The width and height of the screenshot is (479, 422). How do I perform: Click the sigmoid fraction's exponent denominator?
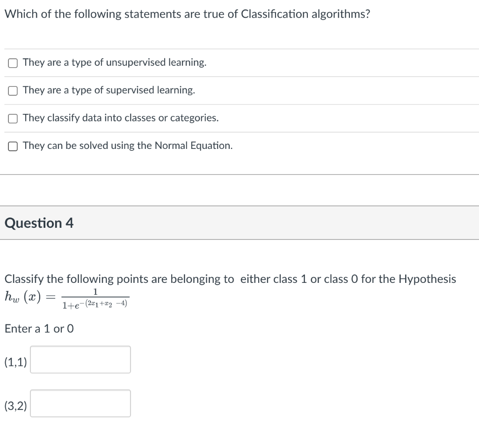[95, 304]
